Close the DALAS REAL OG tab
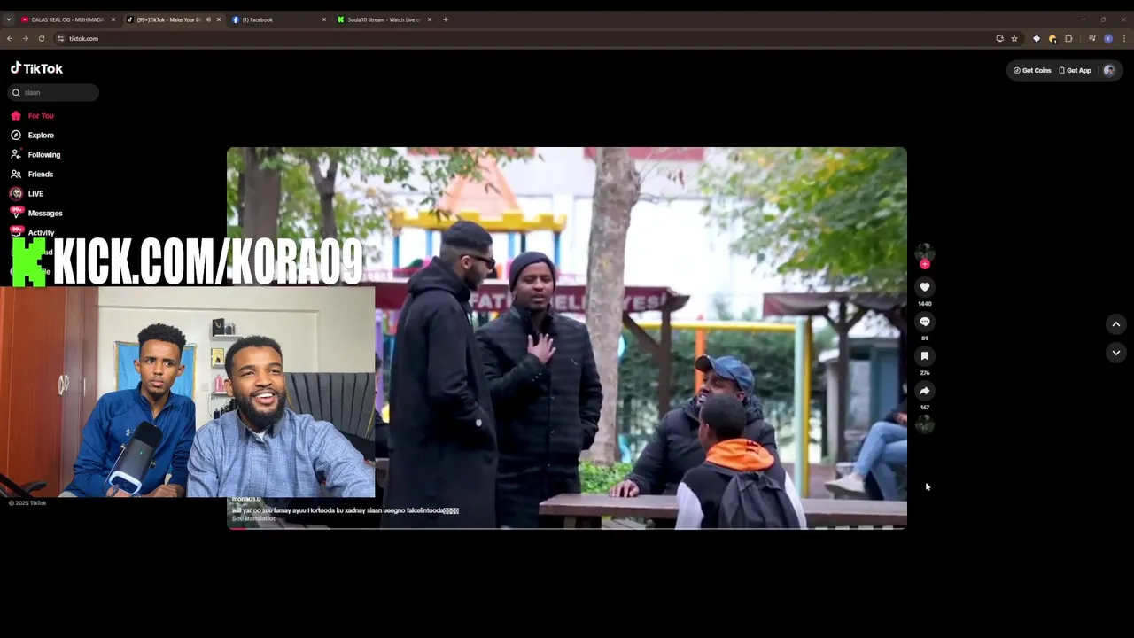Screen dimensions: 1134x638 coord(113,19)
